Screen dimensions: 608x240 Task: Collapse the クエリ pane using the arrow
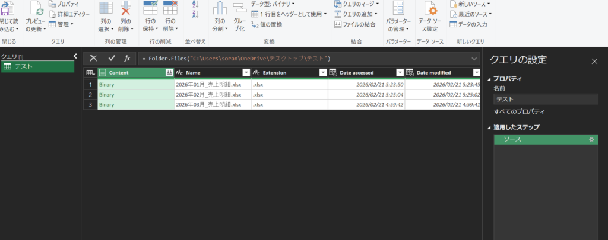(75, 56)
